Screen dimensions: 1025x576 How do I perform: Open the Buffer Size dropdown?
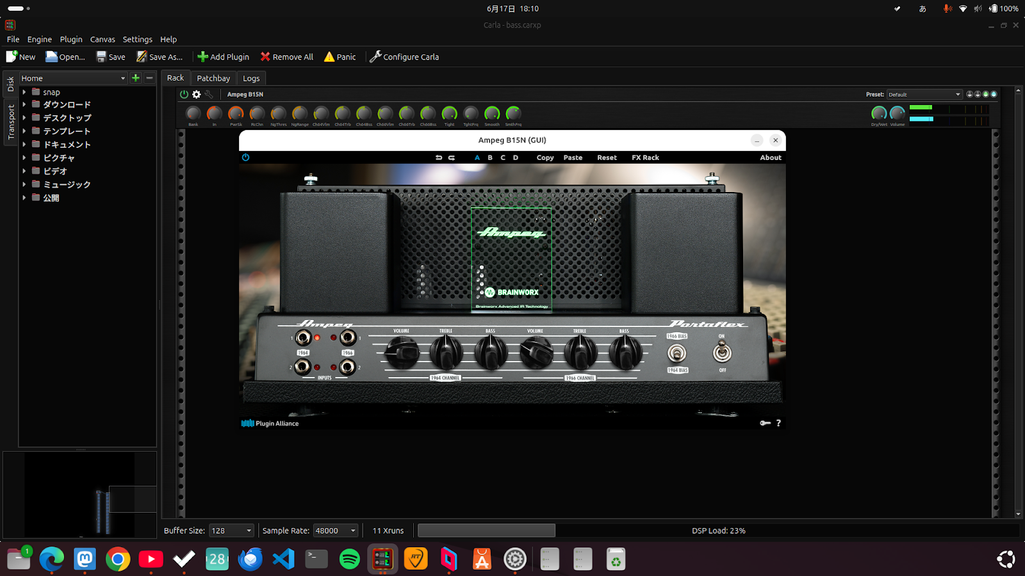(231, 531)
